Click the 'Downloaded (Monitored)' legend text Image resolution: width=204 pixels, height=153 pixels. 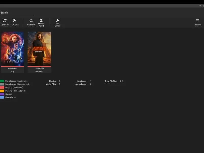pyautogui.click(x=16, y=81)
